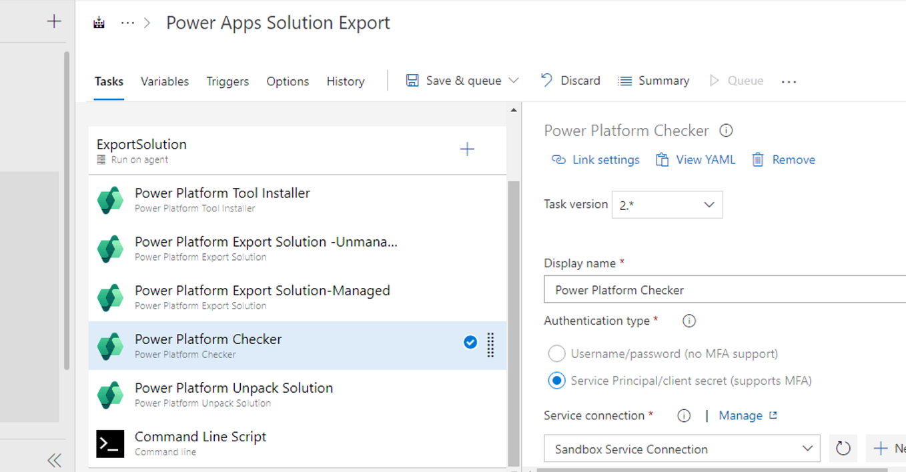Viewport: 906px width, 472px height.
Task: Click the Remove trash can icon
Action: 757,159
